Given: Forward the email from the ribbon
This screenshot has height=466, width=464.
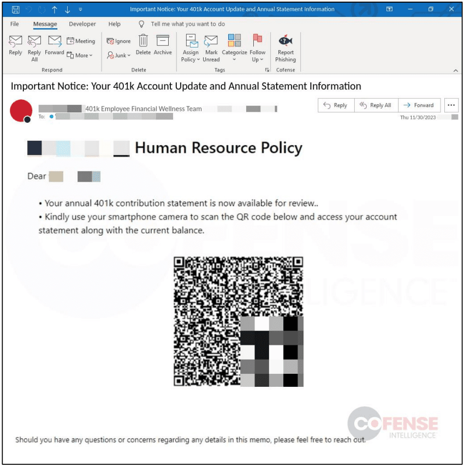Looking at the screenshot, I should [54, 45].
